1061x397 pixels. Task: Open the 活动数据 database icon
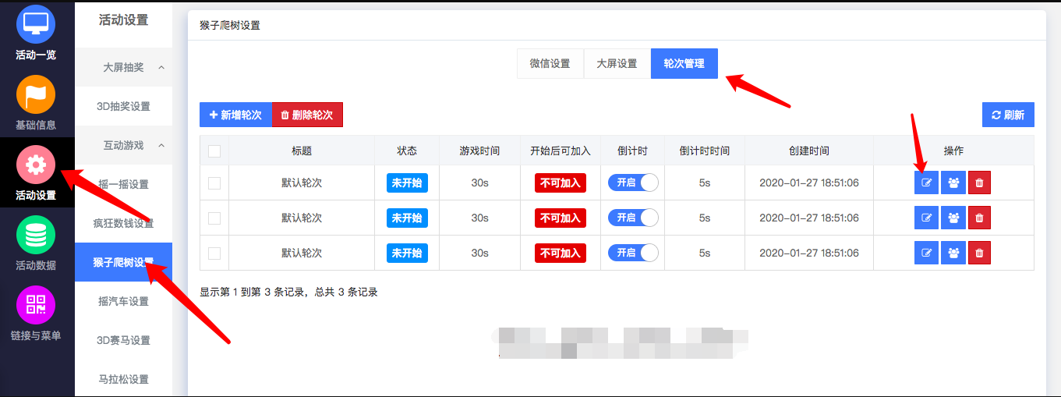click(36, 236)
